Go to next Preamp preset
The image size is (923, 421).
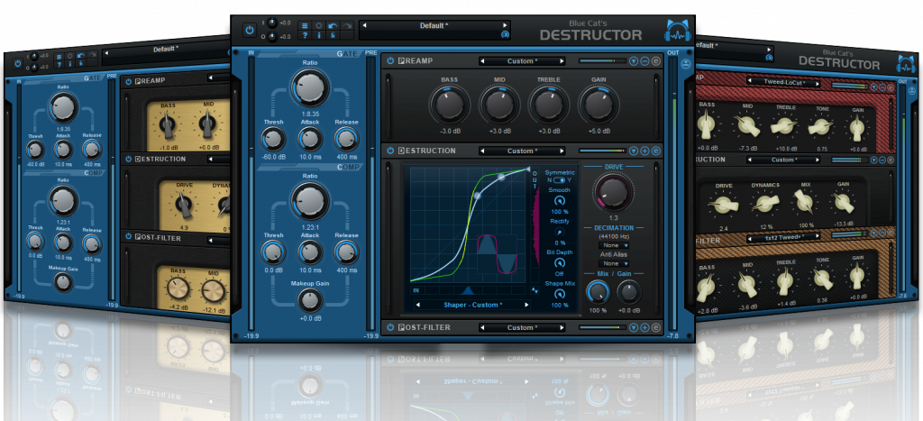pyautogui.click(x=562, y=60)
